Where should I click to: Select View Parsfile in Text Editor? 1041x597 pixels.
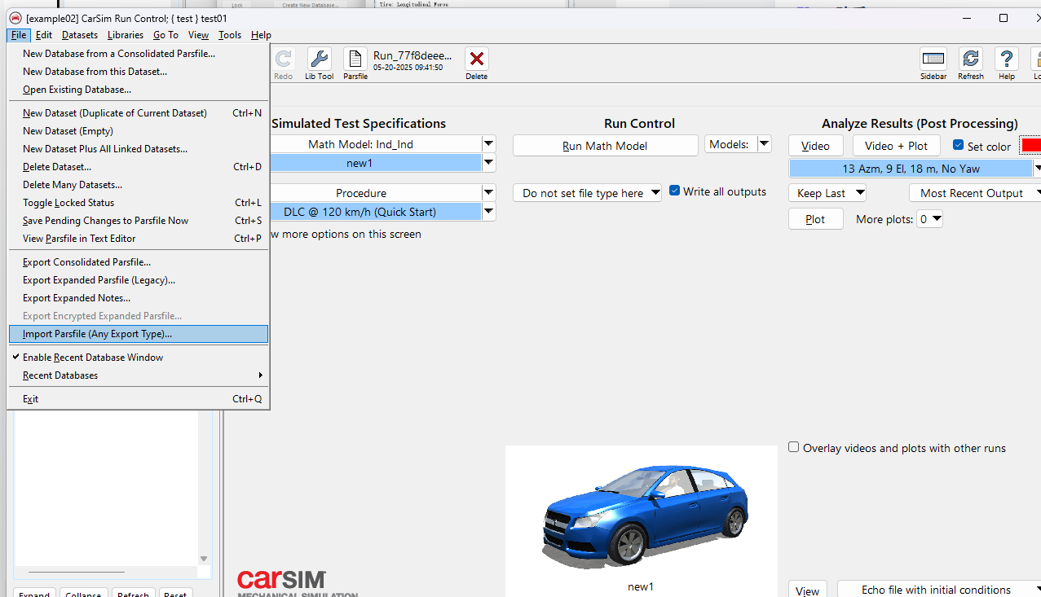pyautogui.click(x=138, y=239)
